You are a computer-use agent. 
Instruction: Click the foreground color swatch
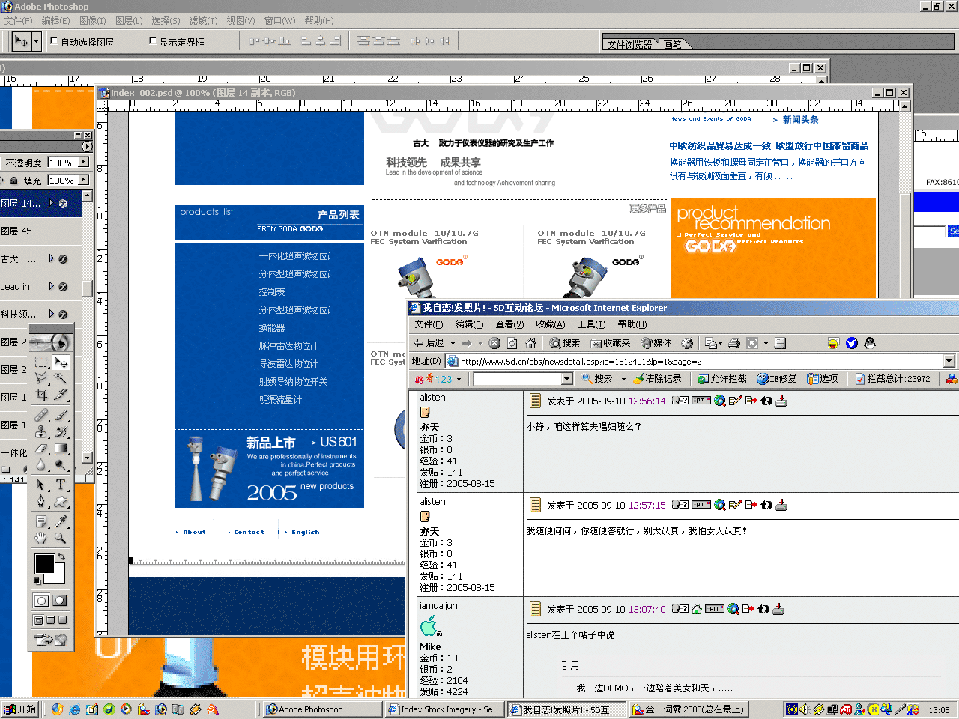[44, 564]
